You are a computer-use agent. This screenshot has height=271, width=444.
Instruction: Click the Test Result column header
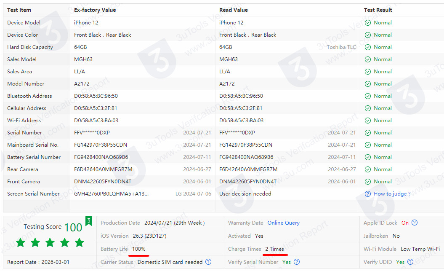coord(378,10)
